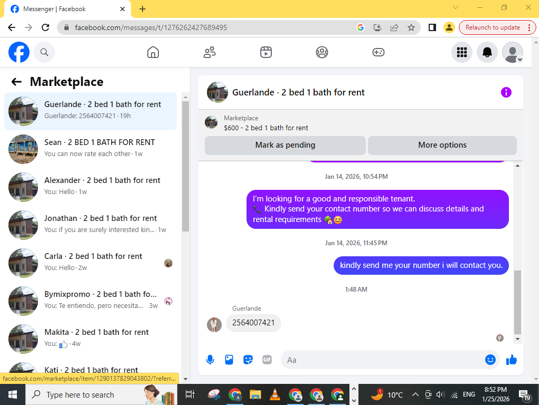This screenshot has width=539, height=405.
Task: Open a new browser tab
Action: click(143, 9)
